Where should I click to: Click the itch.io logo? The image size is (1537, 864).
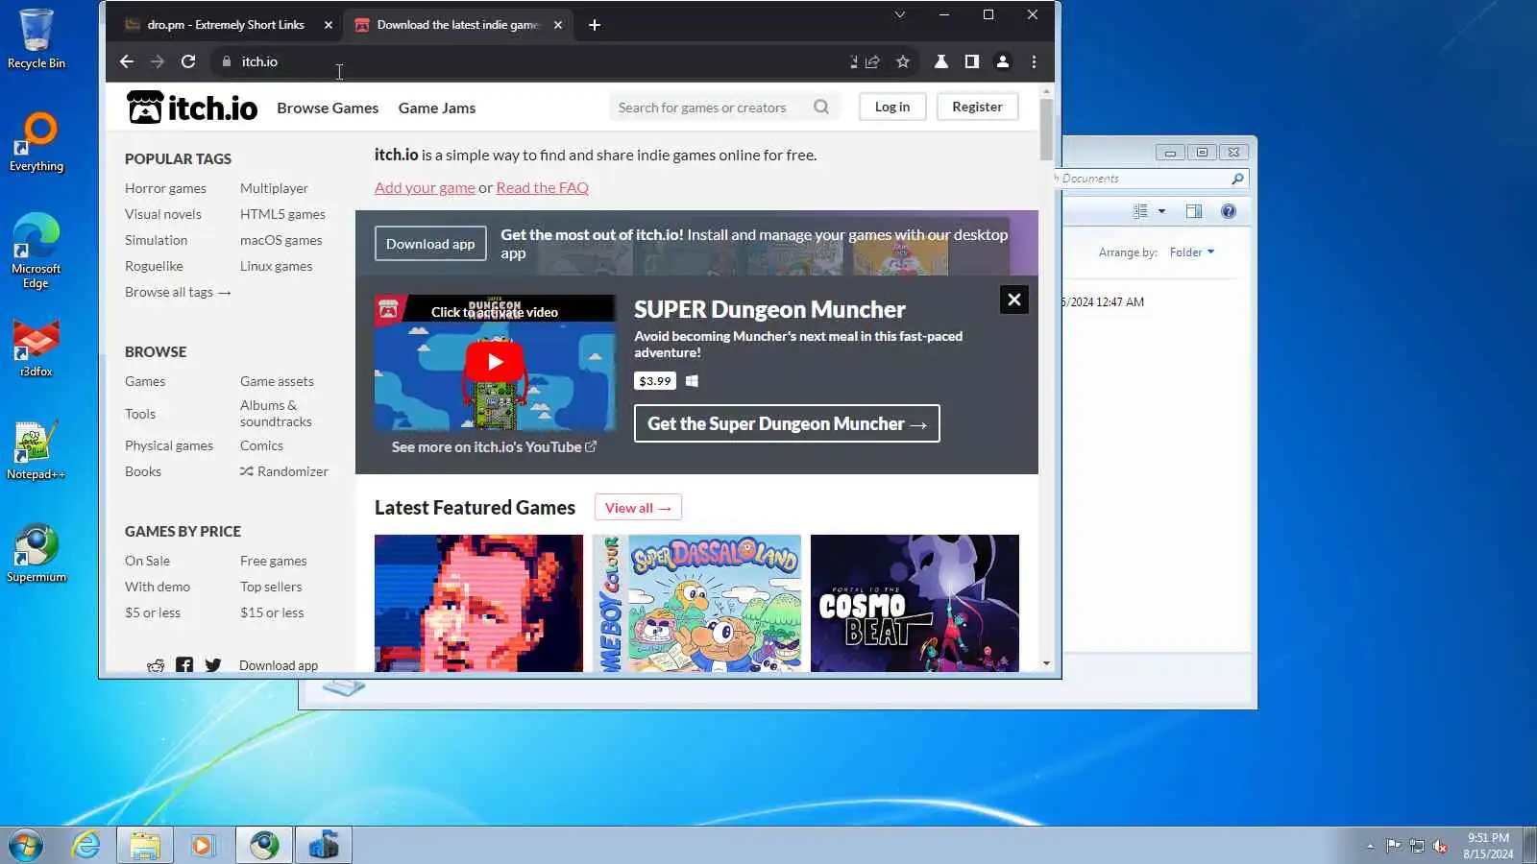[192, 108]
